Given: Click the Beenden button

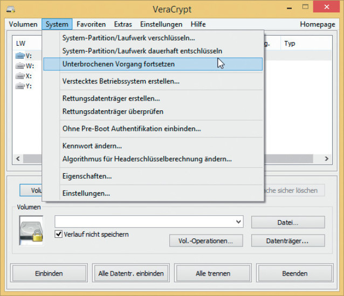Looking at the screenshot, I should [x=295, y=273].
